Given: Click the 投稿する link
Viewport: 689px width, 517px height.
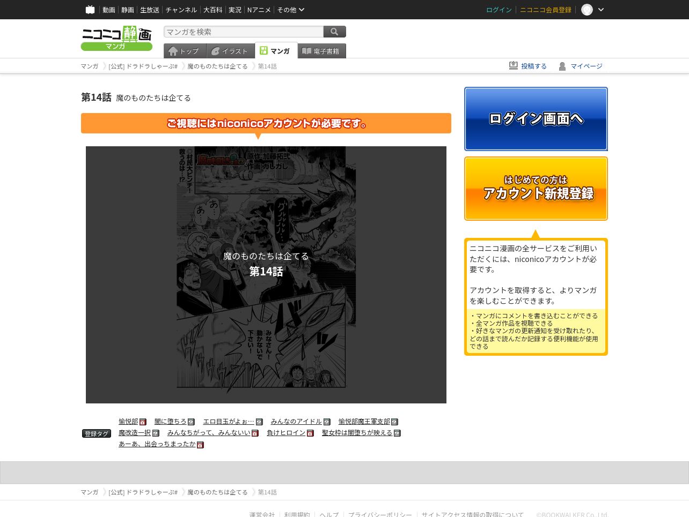Looking at the screenshot, I should (534, 66).
